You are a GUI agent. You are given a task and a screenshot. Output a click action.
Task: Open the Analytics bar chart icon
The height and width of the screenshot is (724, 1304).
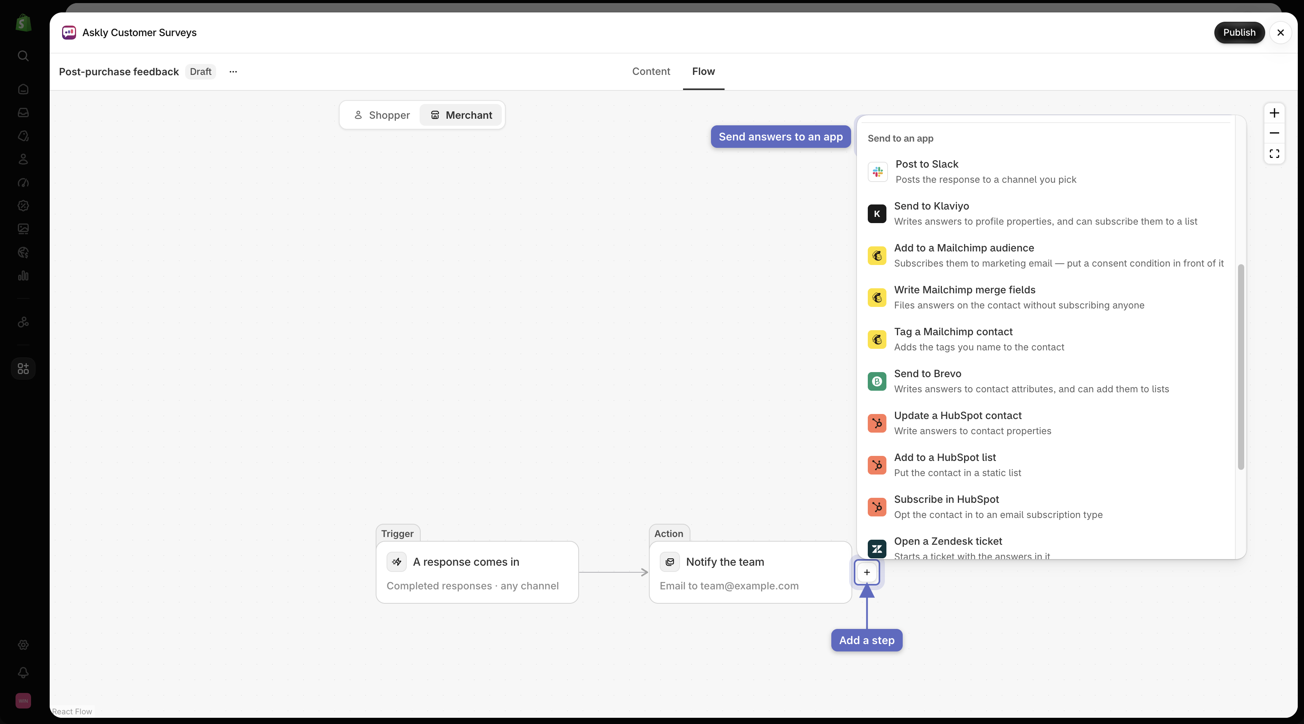click(23, 276)
